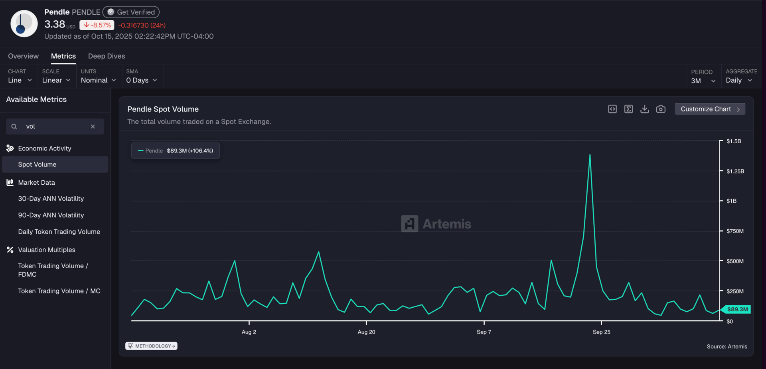Click the Pendle token logo
Viewport: 766px width, 369px height.
click(x=24, y=24)
